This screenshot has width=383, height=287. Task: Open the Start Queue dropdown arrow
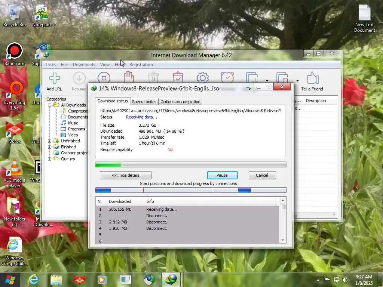click(x=267, y=81)
